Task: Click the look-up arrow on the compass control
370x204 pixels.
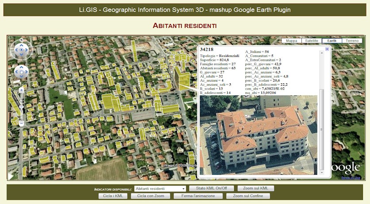Action: click(x=21, y=45)
